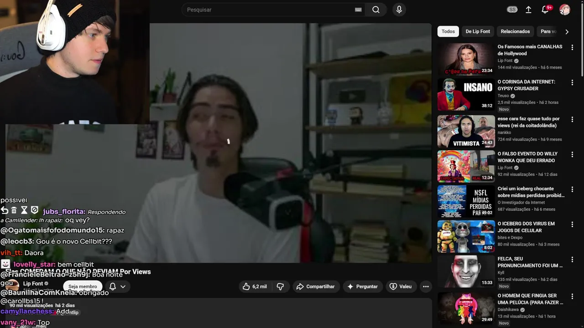The width and height of the screenshot is (584, 328).
Task: Open Os Famosos mais CANALHAS thumbnail
Action: [466, 59]
